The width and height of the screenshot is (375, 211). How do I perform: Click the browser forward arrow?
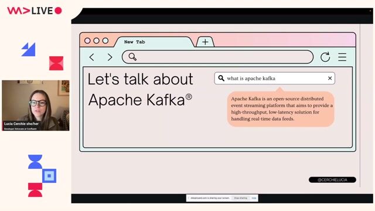point(110,57)
